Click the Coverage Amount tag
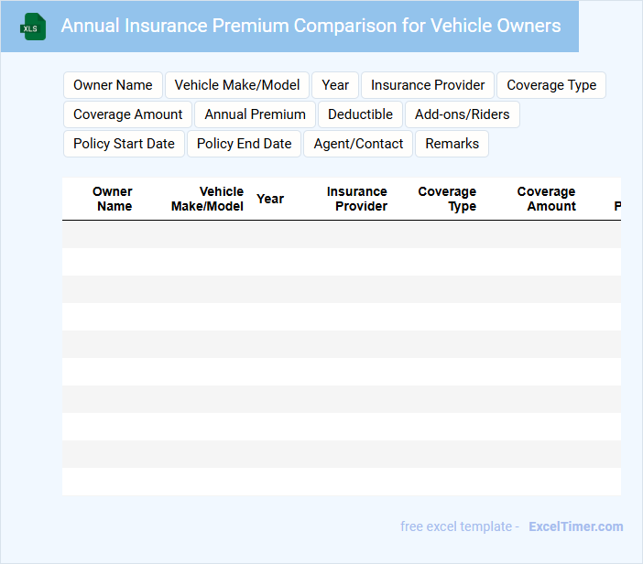This screenshot has height=564, width=643. [127, 114]
